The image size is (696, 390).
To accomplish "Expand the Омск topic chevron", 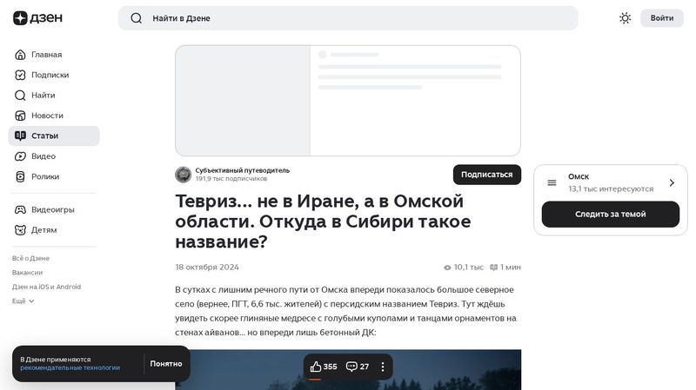I will tap(672, 183).
